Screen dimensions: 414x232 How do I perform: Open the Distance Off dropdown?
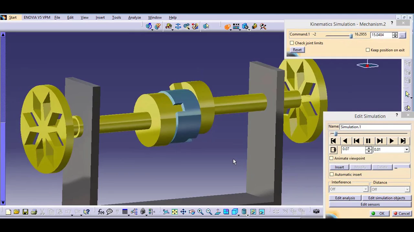coord(407,189)
